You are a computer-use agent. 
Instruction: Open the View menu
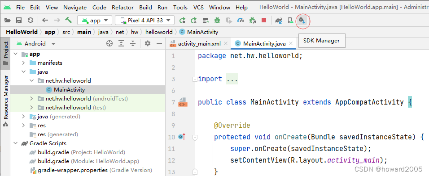[52, 8]
